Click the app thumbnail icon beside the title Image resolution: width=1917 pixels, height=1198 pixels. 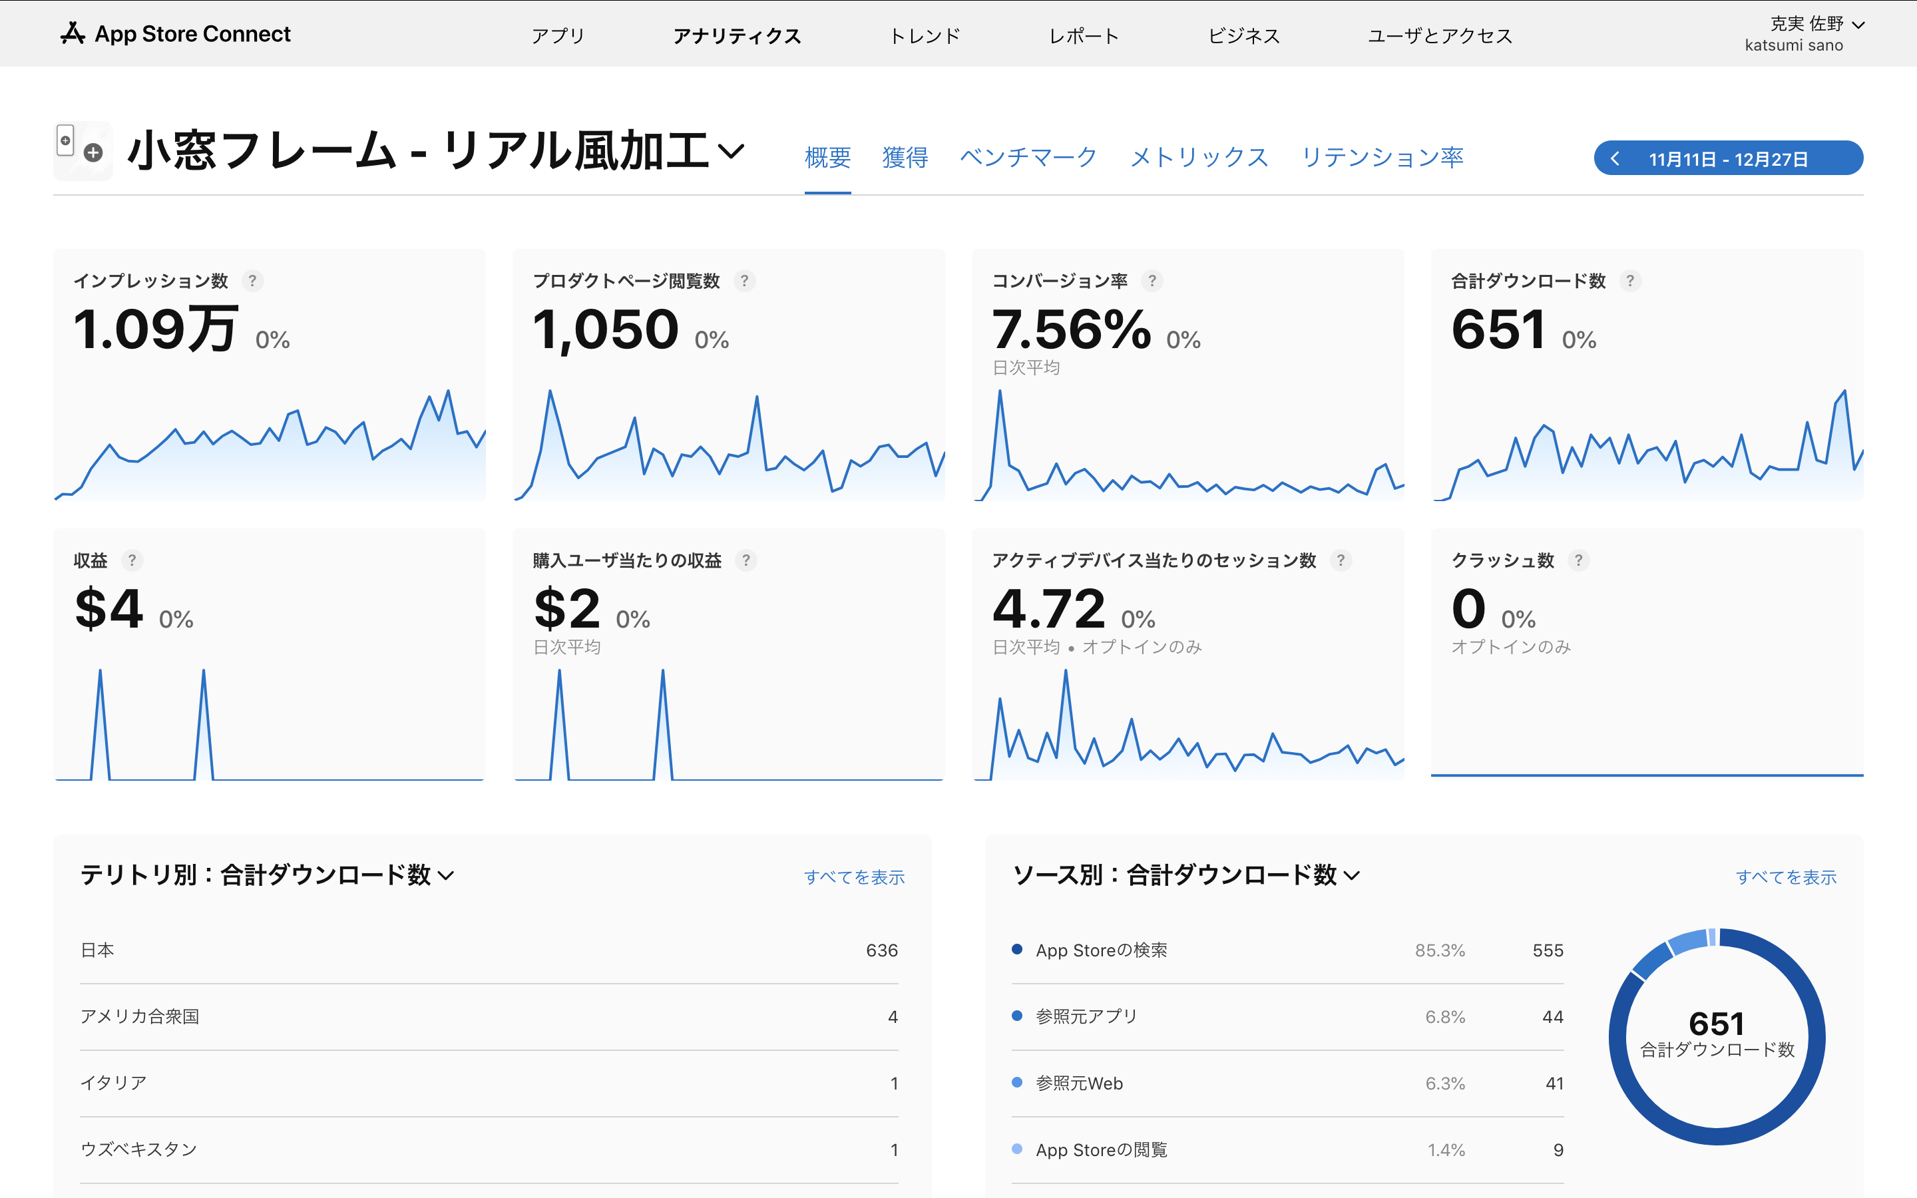(x=83, y=150)
